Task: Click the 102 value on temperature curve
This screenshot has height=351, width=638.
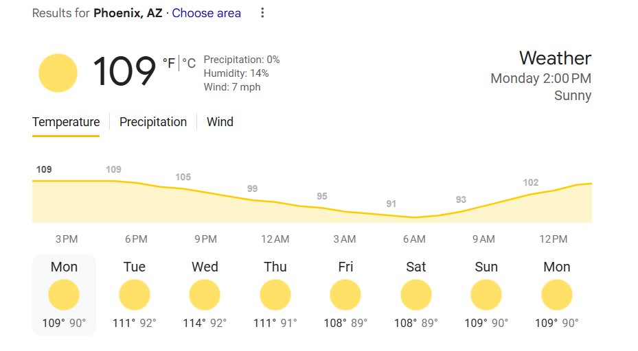Action: click(x=531, y=182)
